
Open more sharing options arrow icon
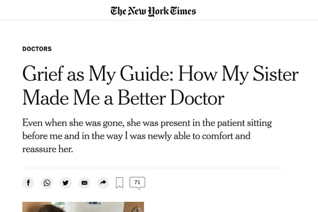[x=103, y=183]
